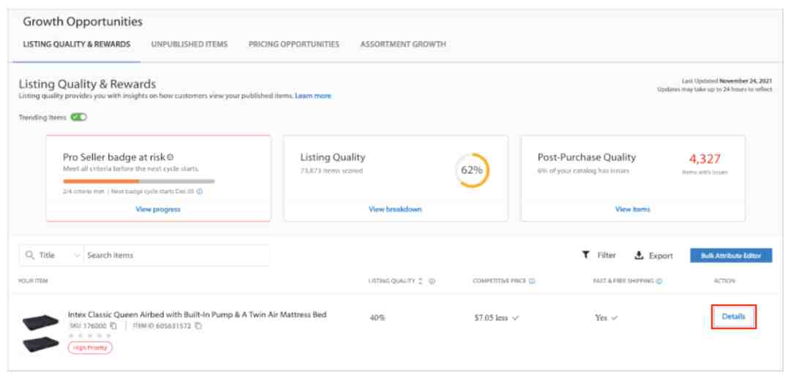Click info icon beside Competitive Price header

coord(532,281)
